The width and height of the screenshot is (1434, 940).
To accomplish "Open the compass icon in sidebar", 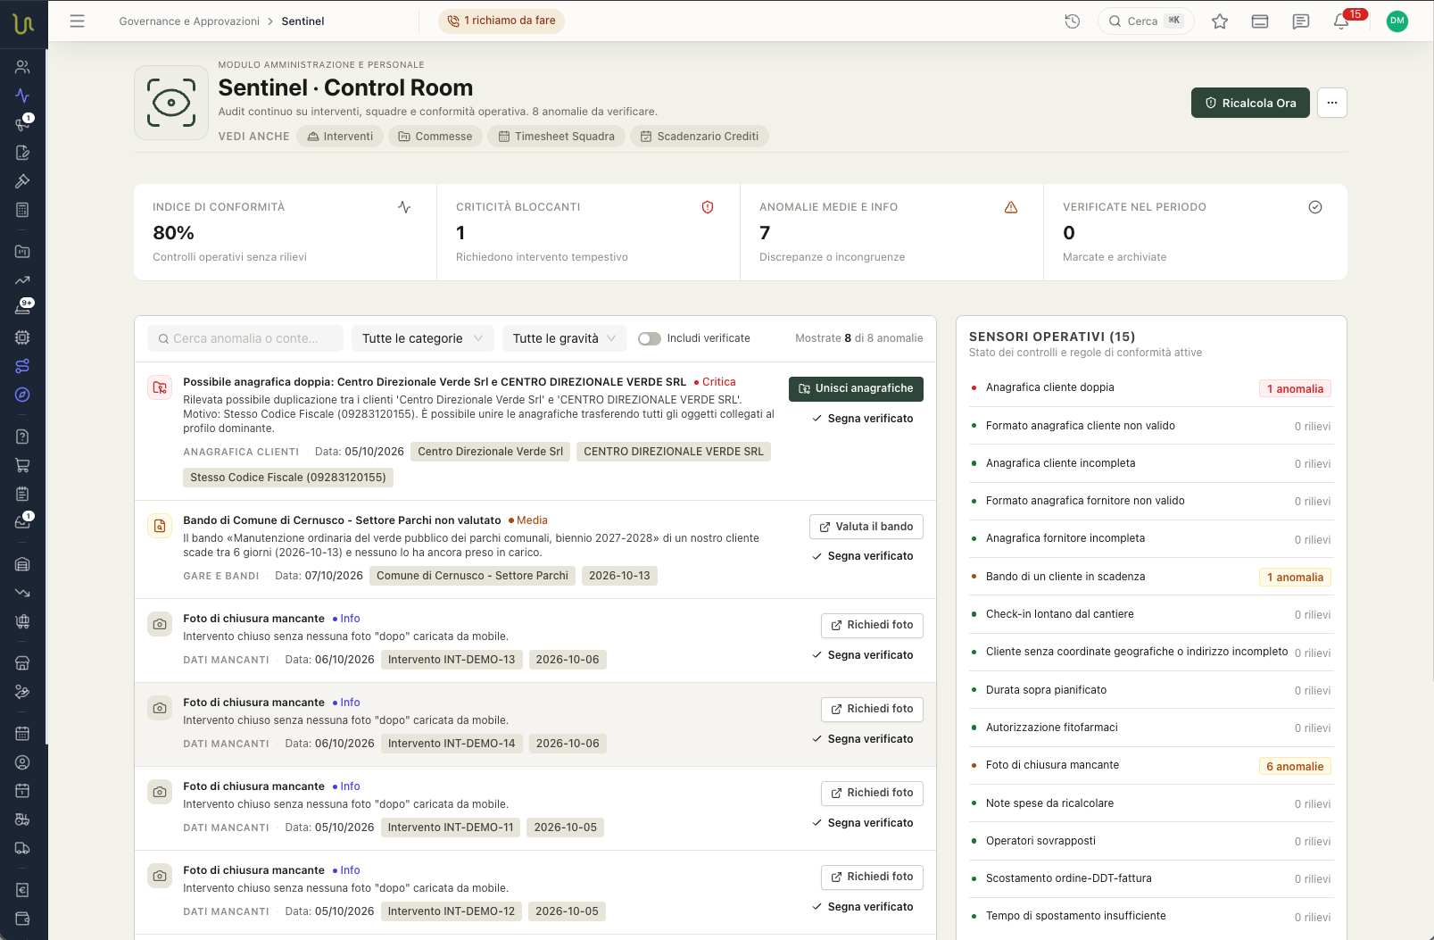I will click(23, 395).
